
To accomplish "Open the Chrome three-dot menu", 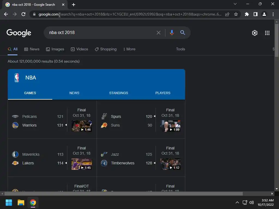I will pyautogui.click(x=273, y=14).
